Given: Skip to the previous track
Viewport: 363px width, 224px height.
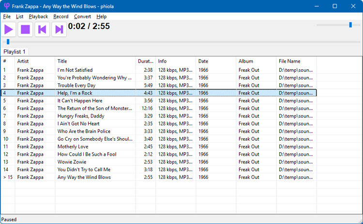Looking at the screenshot, I should [x=42, y=30].
